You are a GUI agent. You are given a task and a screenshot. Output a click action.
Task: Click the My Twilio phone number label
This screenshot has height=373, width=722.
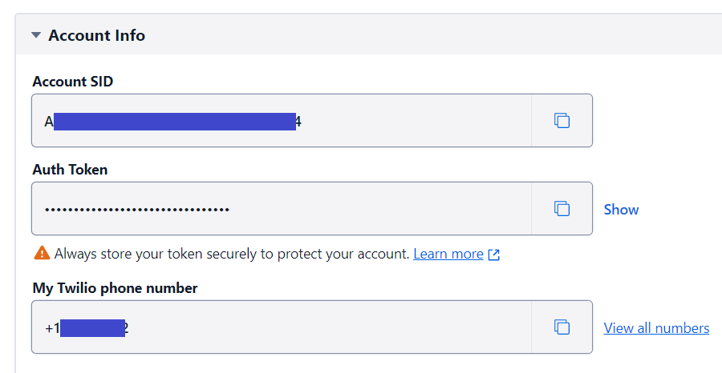tap(115, 288)
